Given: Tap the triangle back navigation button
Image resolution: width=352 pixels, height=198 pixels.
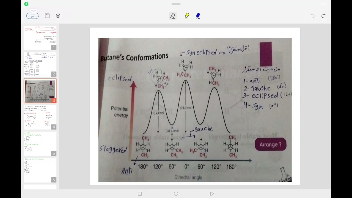Looking at the screenshot, I should pos(212,194).
